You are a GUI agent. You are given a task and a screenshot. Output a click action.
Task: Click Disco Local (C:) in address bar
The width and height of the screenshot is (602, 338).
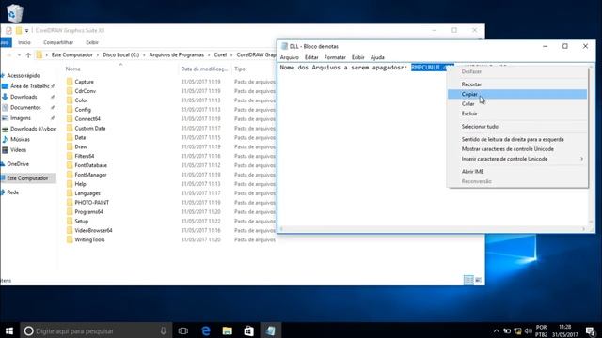(x=121, y=55)
